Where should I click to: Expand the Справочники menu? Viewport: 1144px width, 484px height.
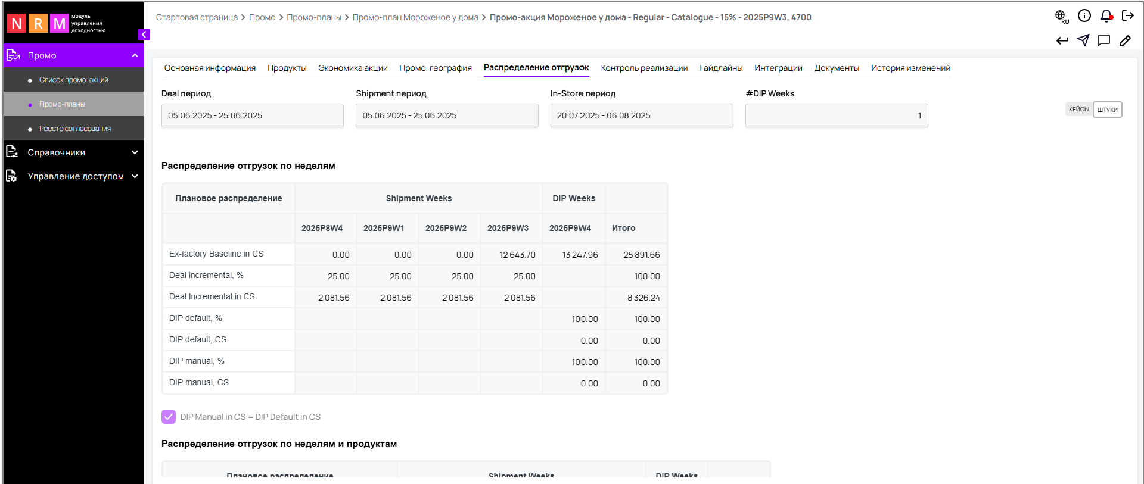tap(135, 152)
